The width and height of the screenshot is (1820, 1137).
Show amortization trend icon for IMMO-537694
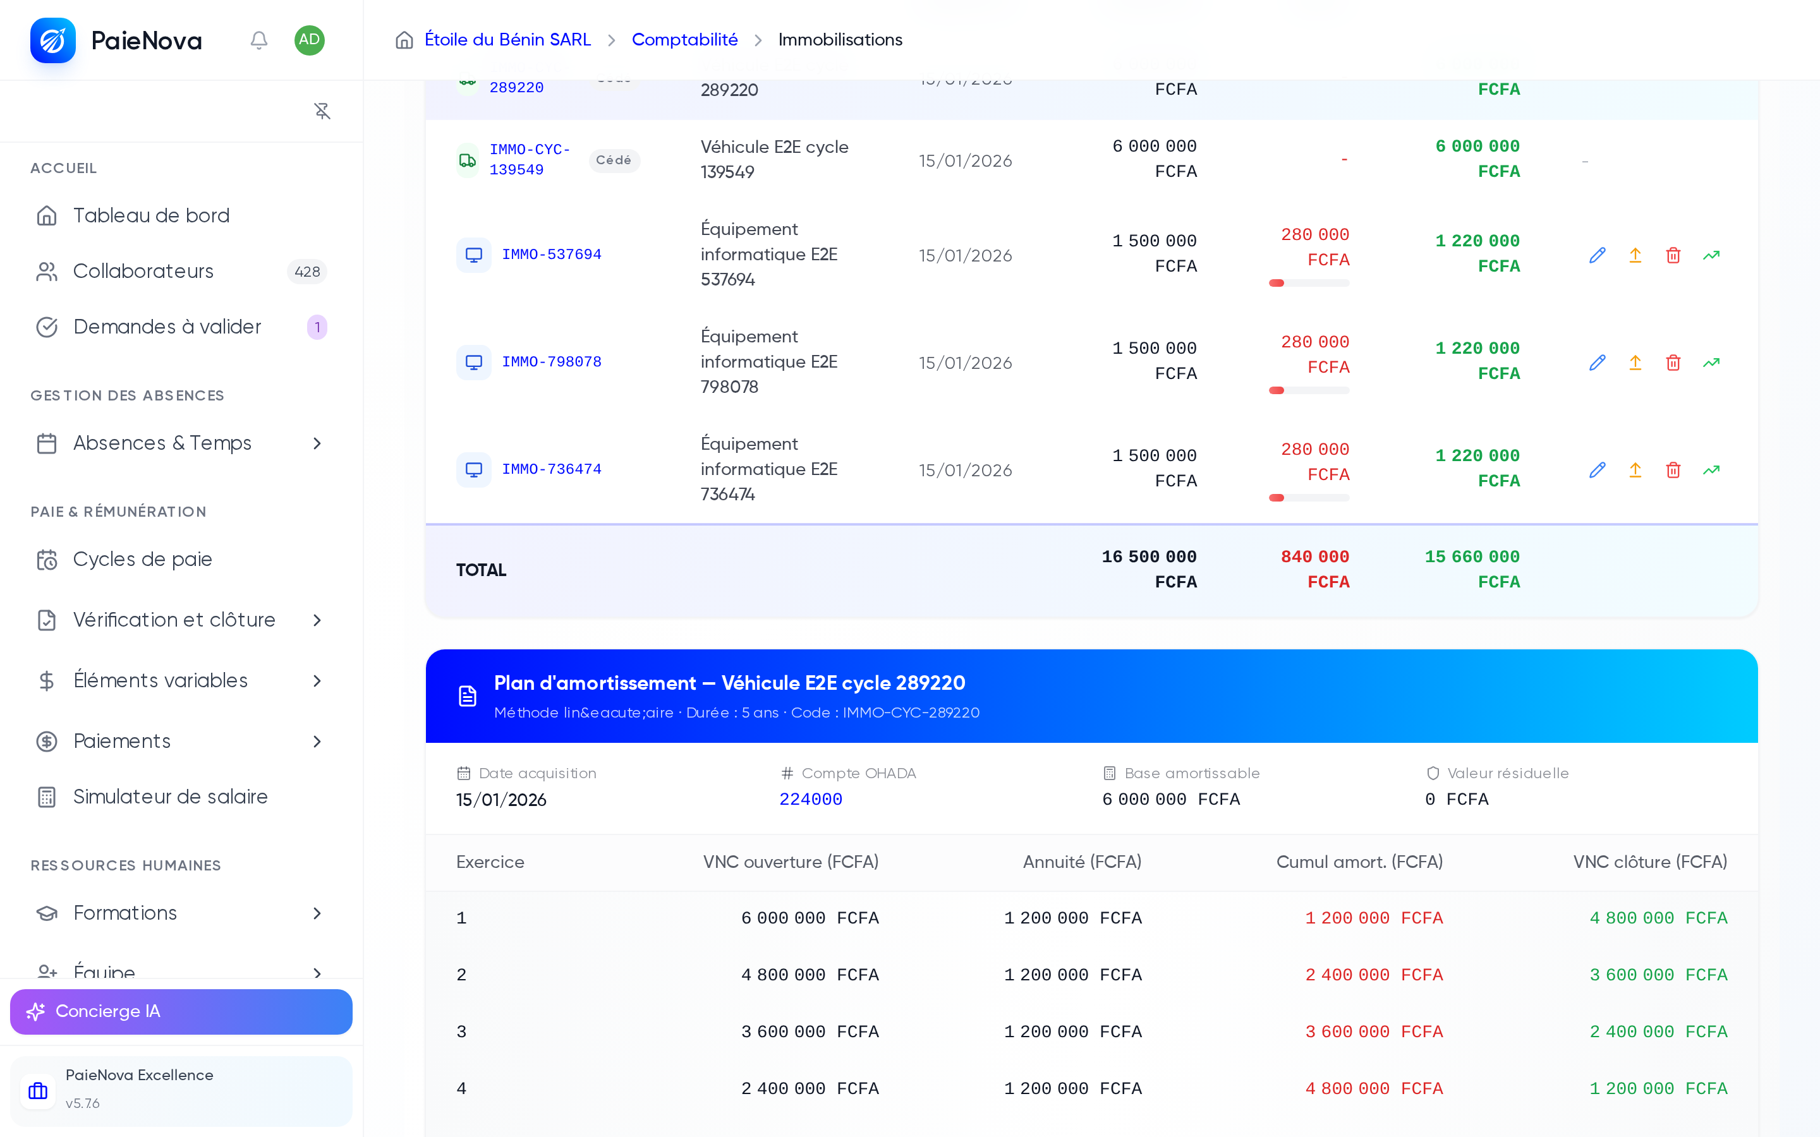tap(1711, 256)
